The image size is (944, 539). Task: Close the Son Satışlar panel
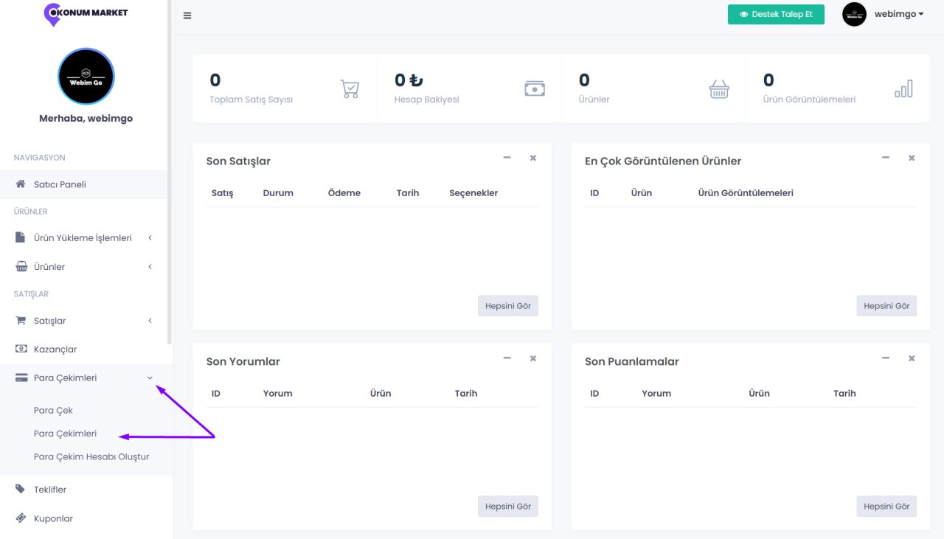point(532,158)
